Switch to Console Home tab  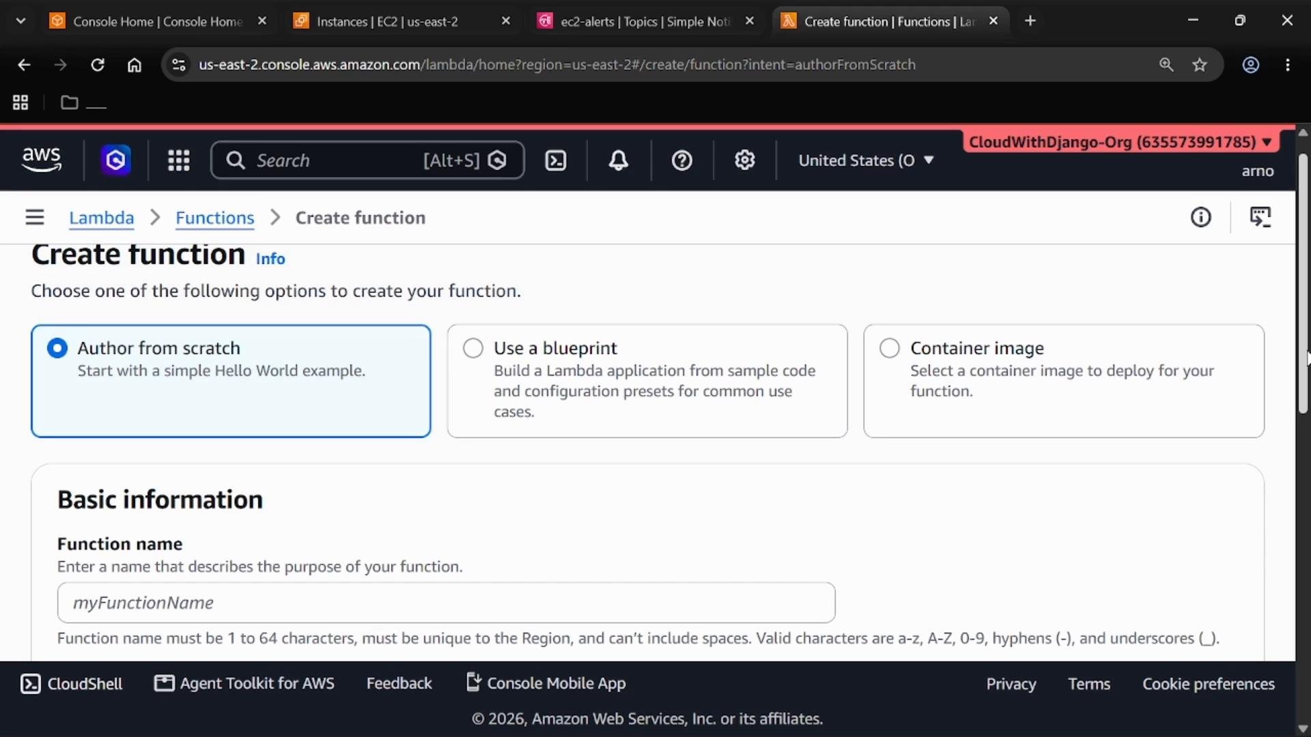(158, 21)
